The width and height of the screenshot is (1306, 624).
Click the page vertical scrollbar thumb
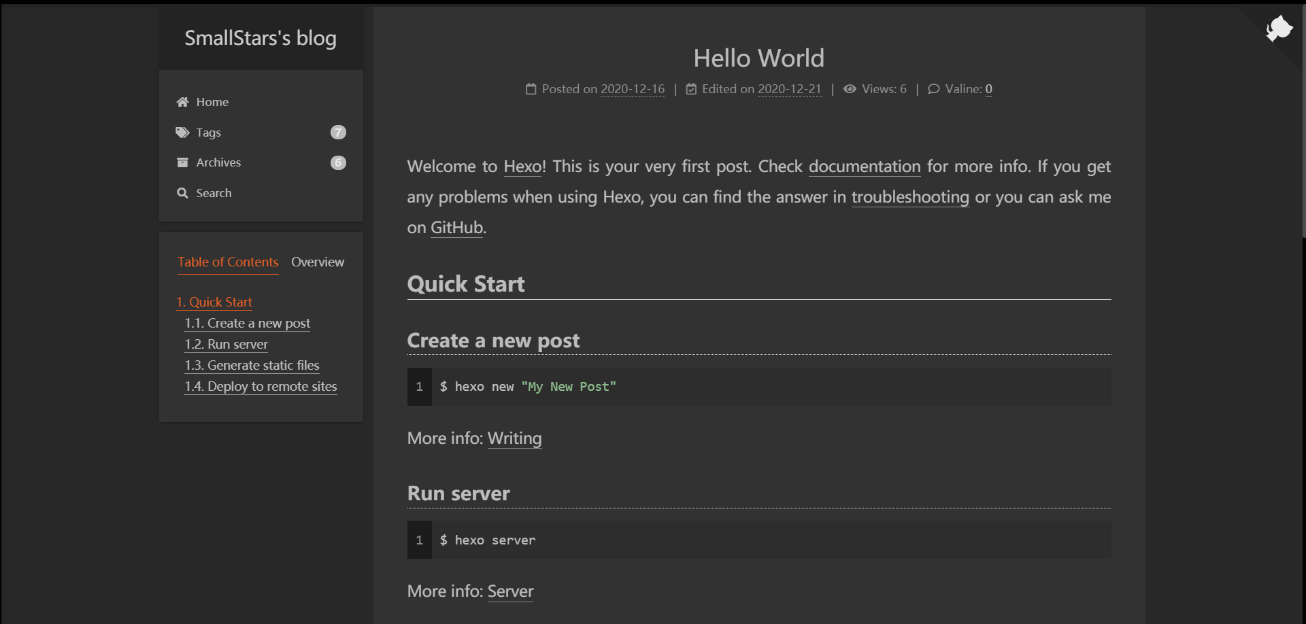(x=1303, y=122)
